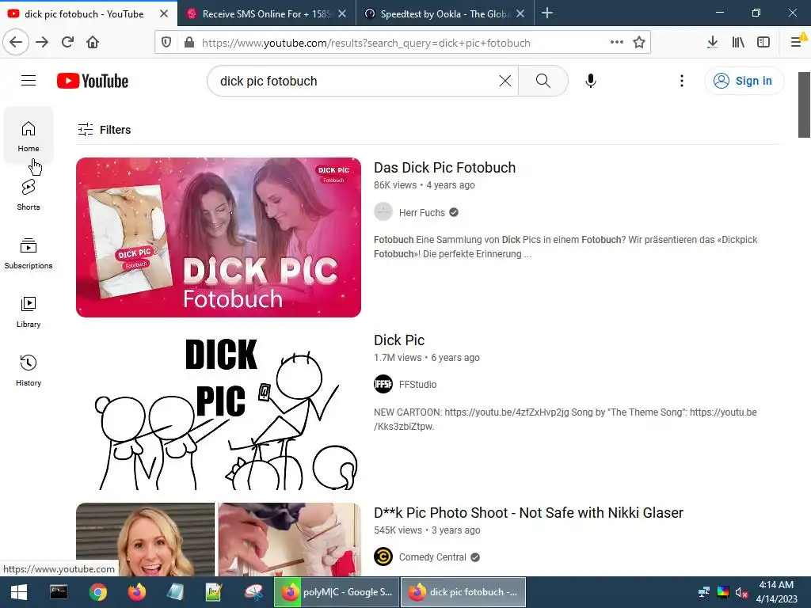Image resolution: width=811 pixels, height=608 pixels.
Task: Open YouTube settings three-dot menu
Action: point(682,81)
